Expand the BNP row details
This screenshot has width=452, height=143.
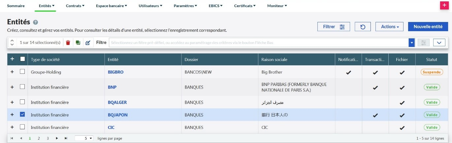(12, 87)
